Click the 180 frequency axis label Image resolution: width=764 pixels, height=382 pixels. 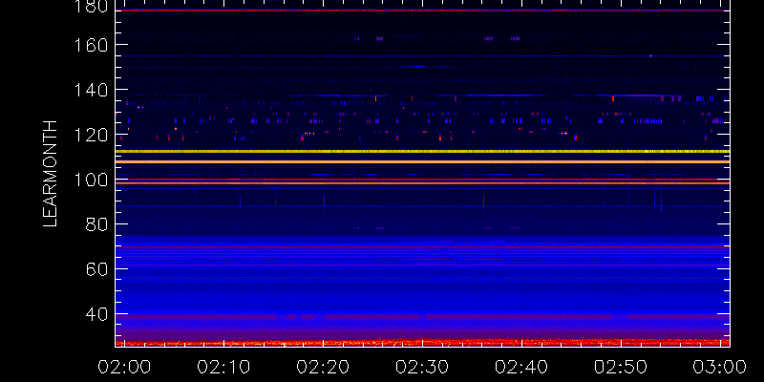[91, 6]
